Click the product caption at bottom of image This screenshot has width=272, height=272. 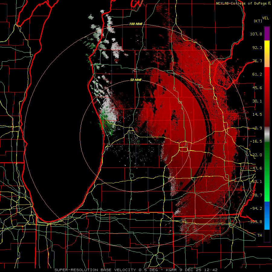pyautogui.click(x=136, y=270)
